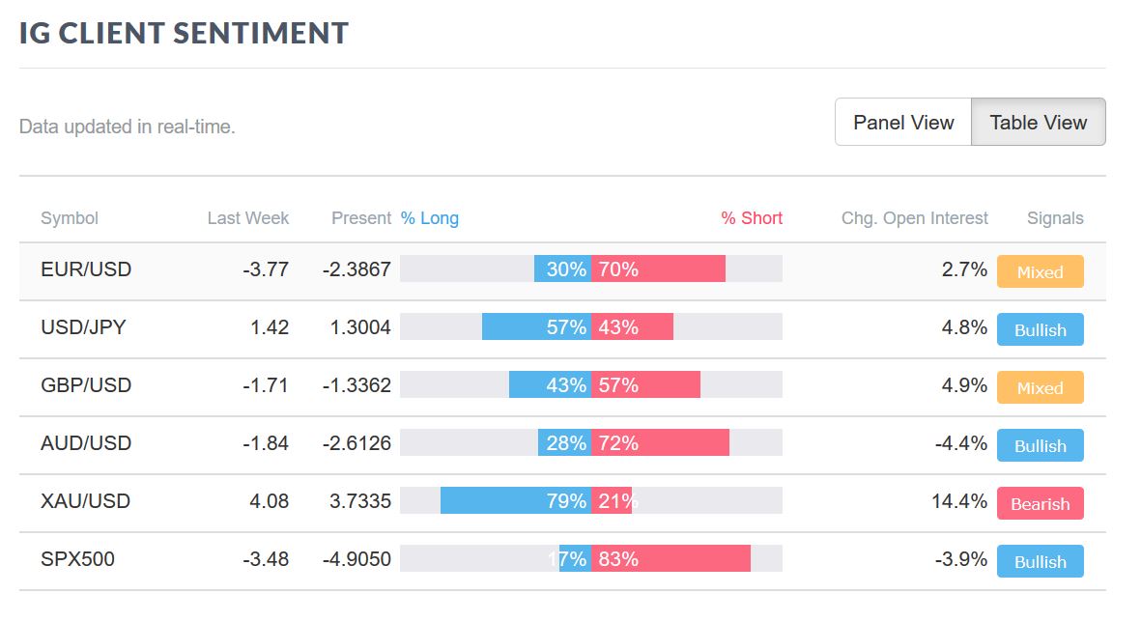Select the Table View toggle

(x=1038, y=123)
